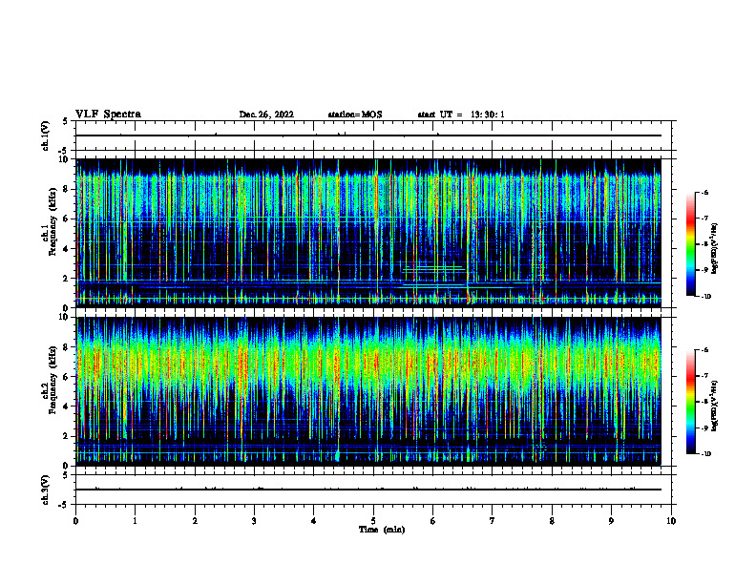Image resolution: width=756 pixels, height=584 pixels.
Task: Click the 'station=MOS' label
Action: pyautogui.click(x=355, y=115)
